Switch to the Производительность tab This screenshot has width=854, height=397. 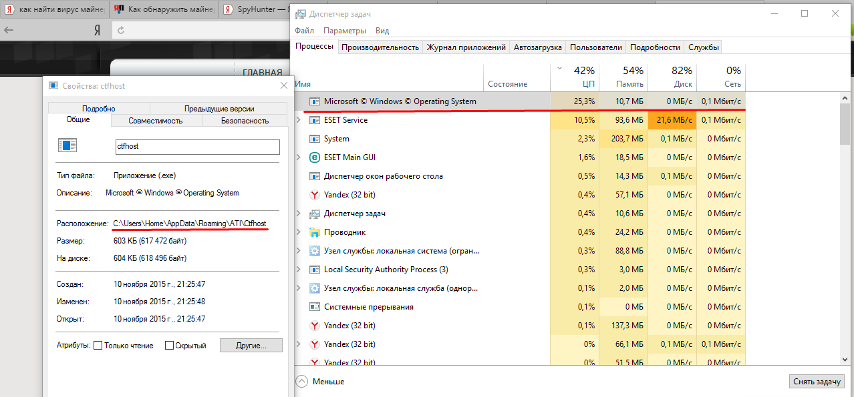(380, 47)
